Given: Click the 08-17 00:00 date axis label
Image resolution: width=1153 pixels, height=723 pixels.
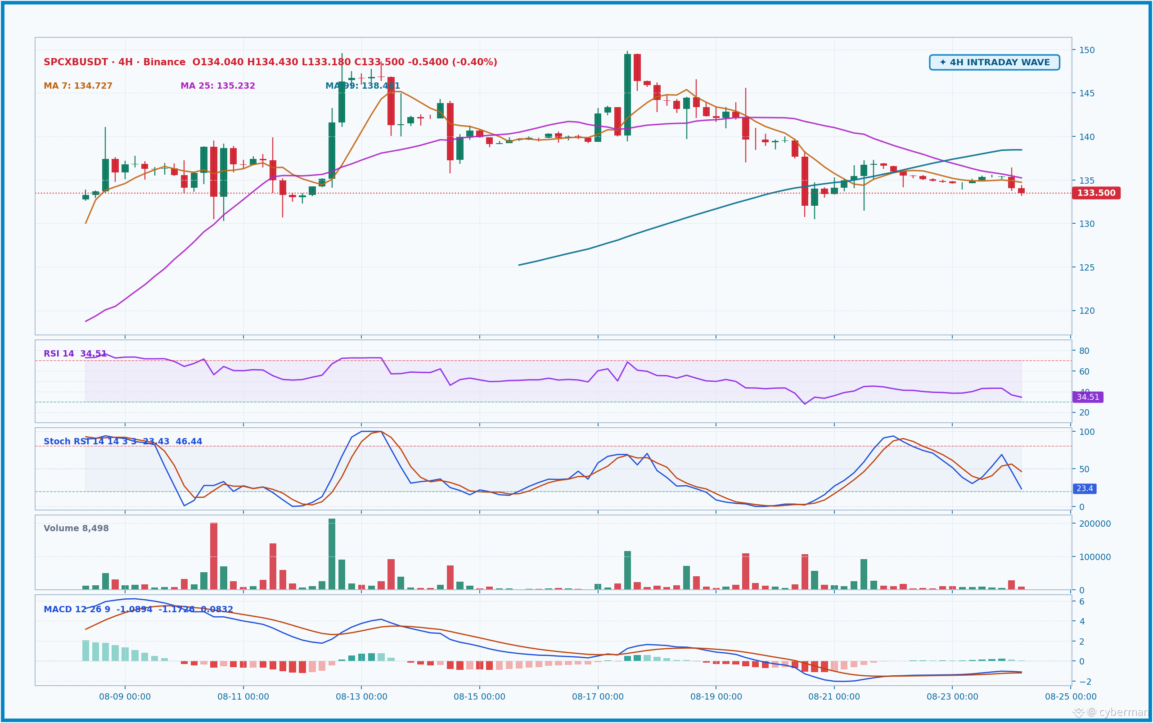Looking at the screenshot, I should (x=598, y=697).
